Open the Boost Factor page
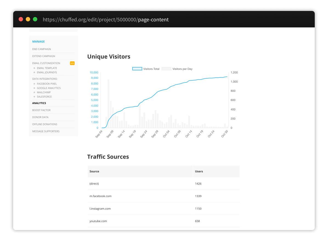This screenshot has width=329, height=241. click(41, 110)
